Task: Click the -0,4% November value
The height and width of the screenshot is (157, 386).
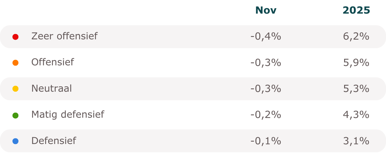Action: click(266, 36)
